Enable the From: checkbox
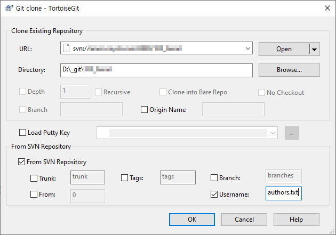336x235 pixels. click(34, 195)
